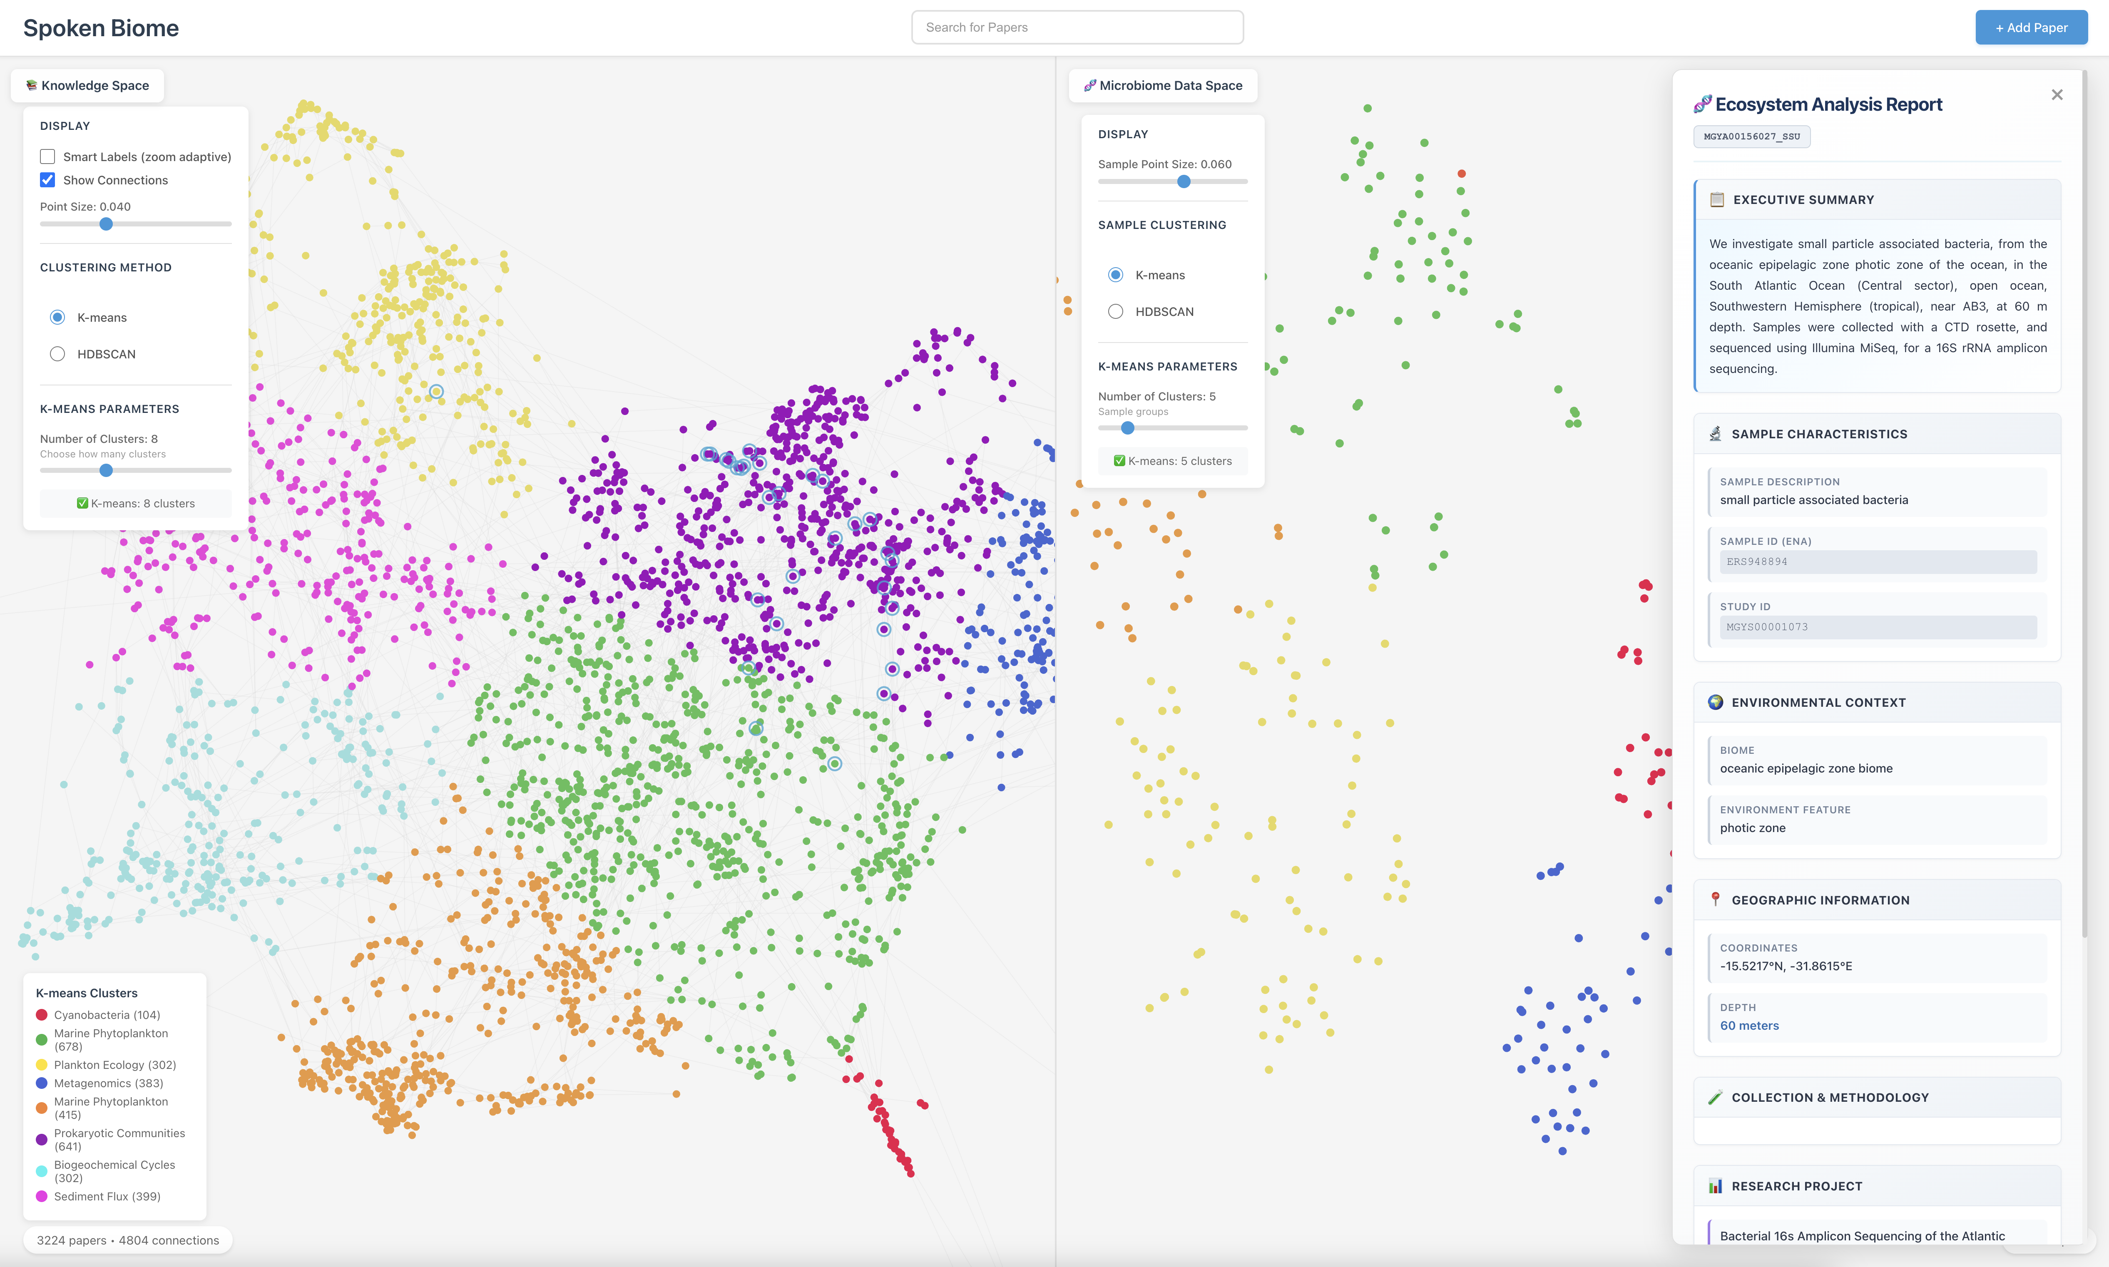Select HDBSCAN under Sample Clustering
The image size is (2109, 1267).
click(x=1116, y=311)
